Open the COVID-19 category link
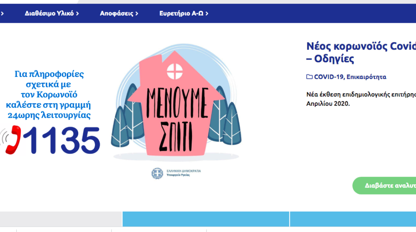The width and height of the screenshot is (416, 232). (329, 77)
